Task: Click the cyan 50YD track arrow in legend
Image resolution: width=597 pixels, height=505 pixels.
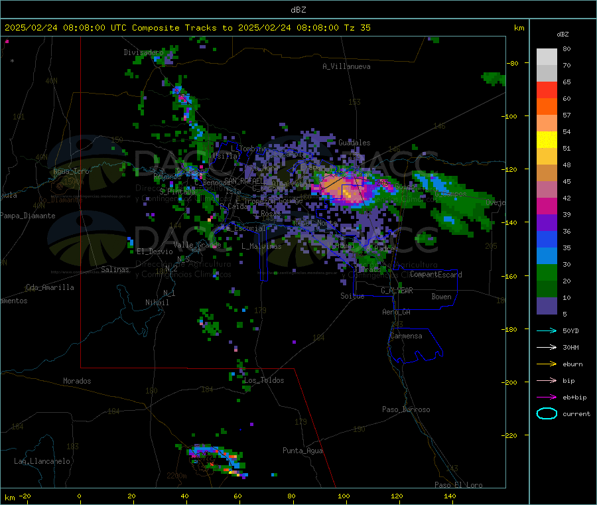Action: coord(547,330)
